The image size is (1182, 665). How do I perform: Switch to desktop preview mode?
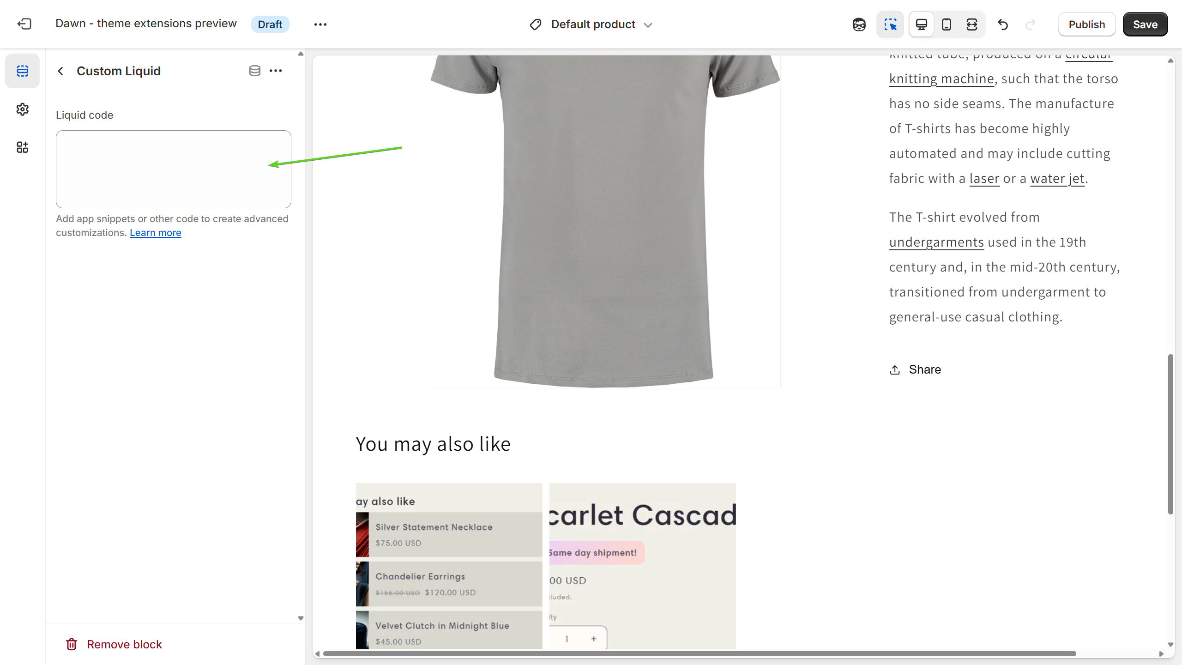tap(921, 24)
